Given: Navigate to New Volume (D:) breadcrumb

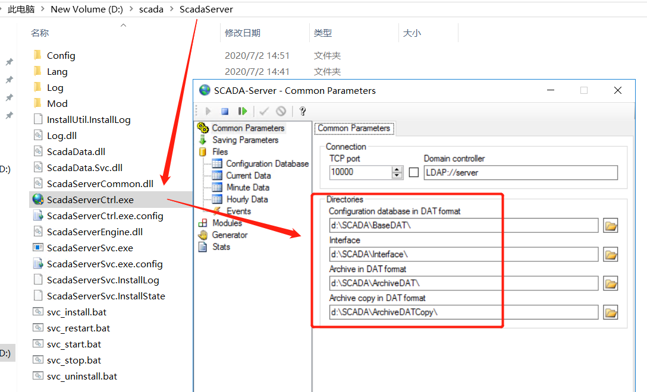Looking at the screenshot, I should [x=87, y=9].
